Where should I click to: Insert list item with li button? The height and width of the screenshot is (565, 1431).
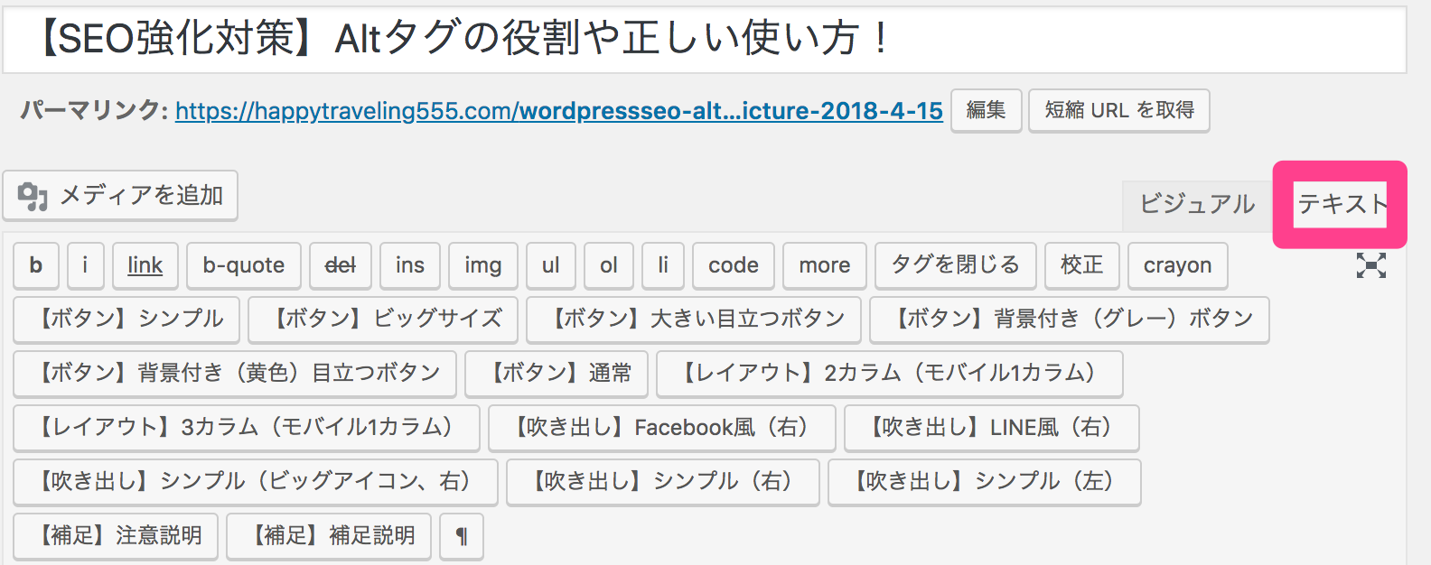[663, 265]
